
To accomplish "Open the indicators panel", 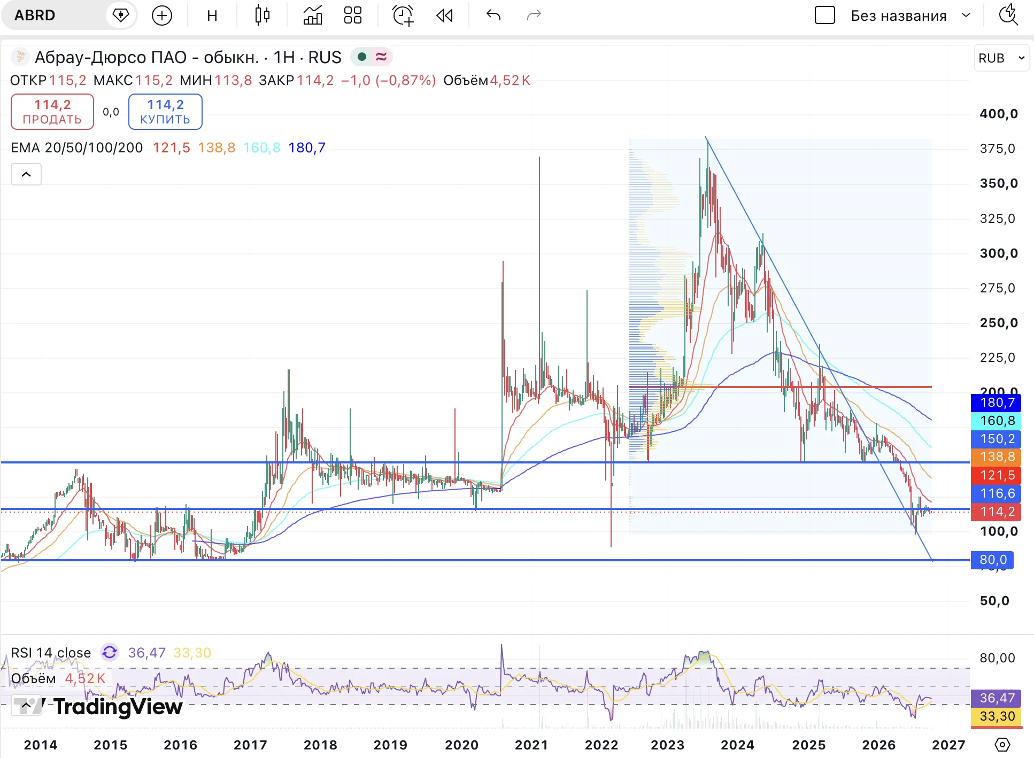I will point(313,16).
